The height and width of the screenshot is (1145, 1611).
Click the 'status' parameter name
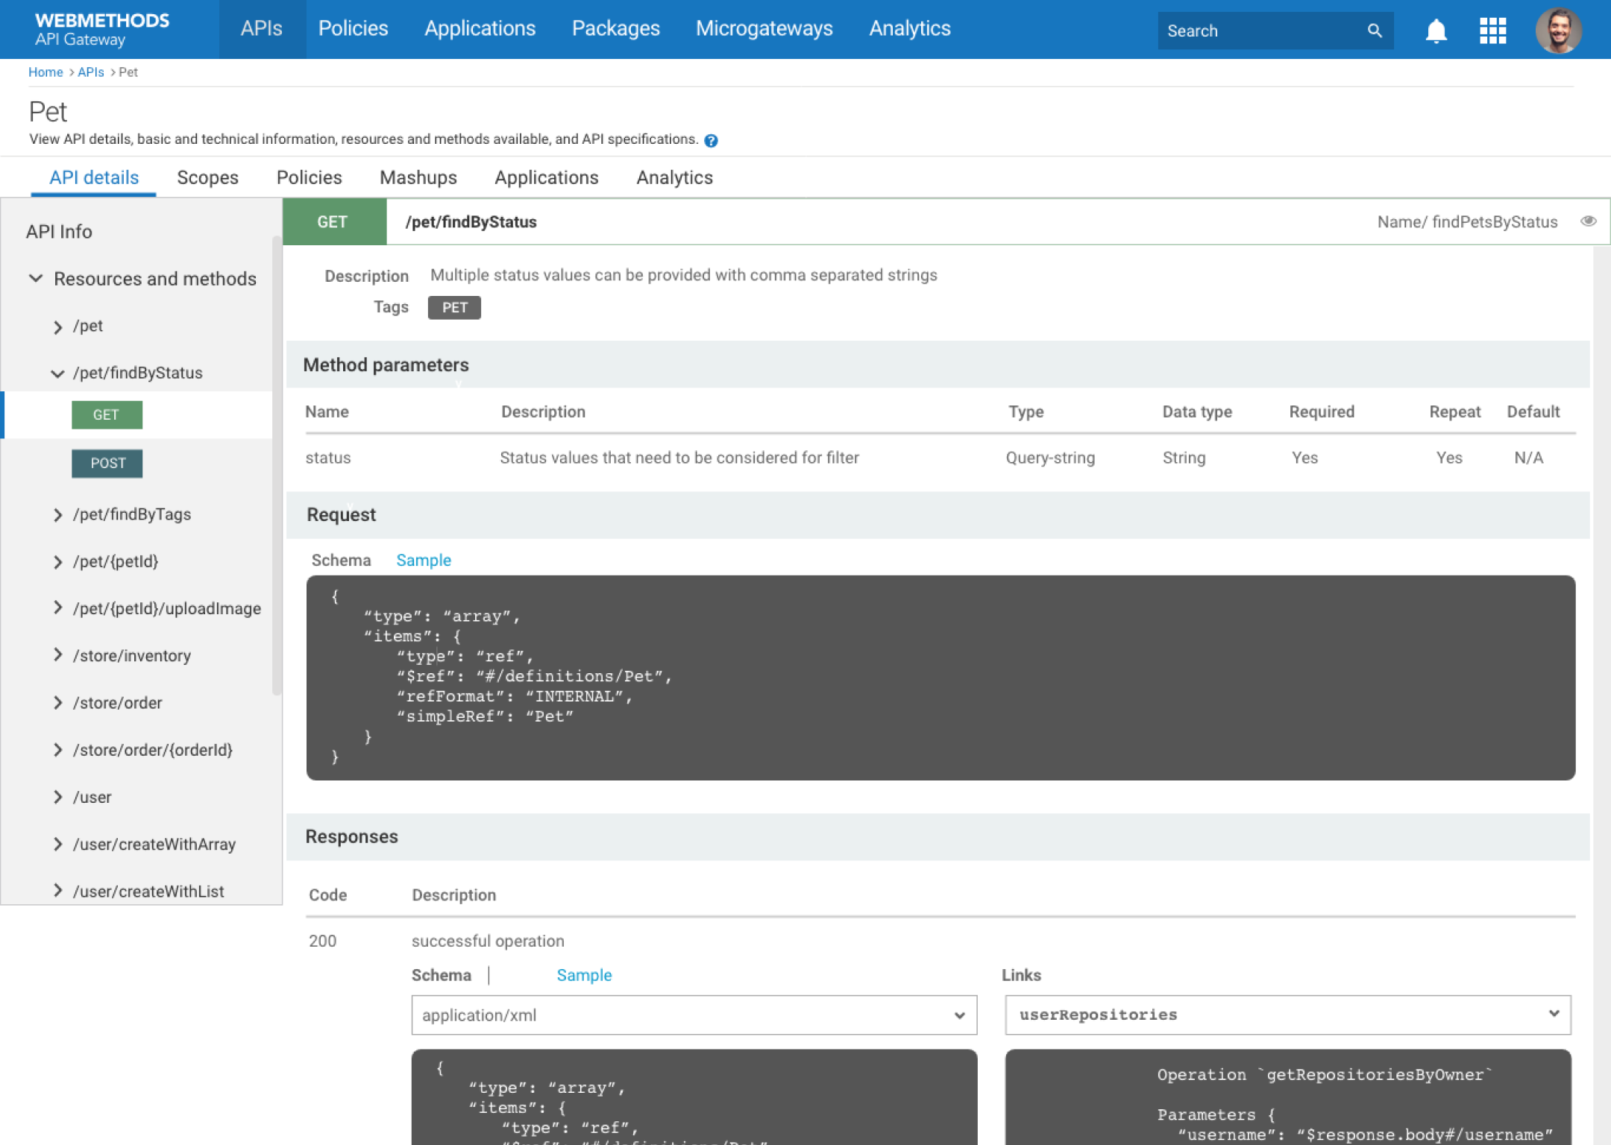[x=328, y=458]
